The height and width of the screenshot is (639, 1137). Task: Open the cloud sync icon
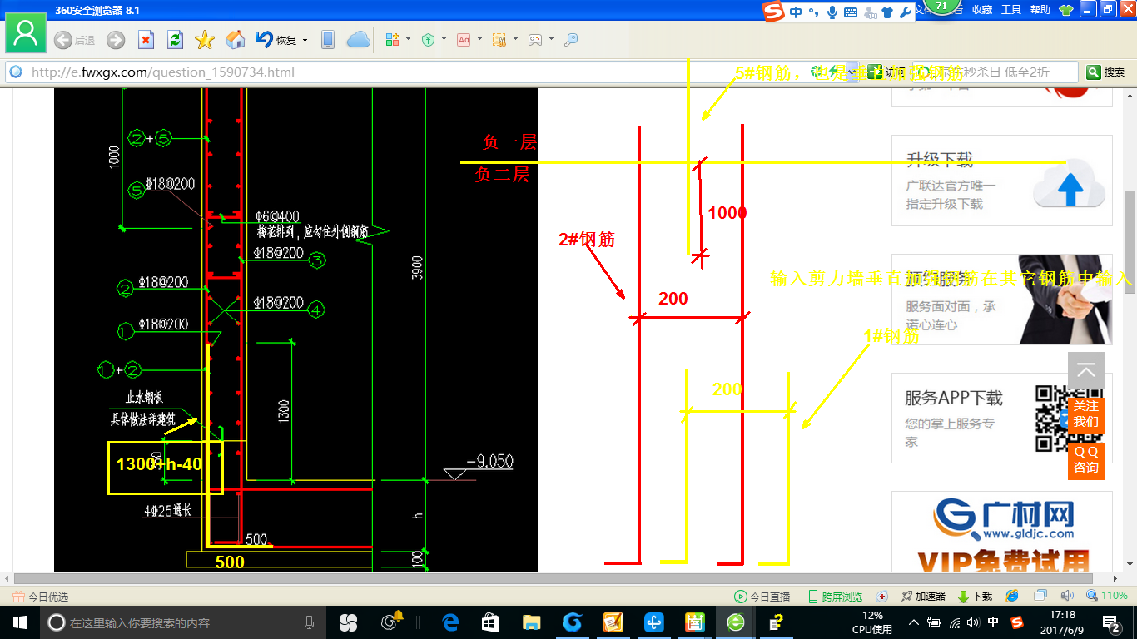[358, 40]
